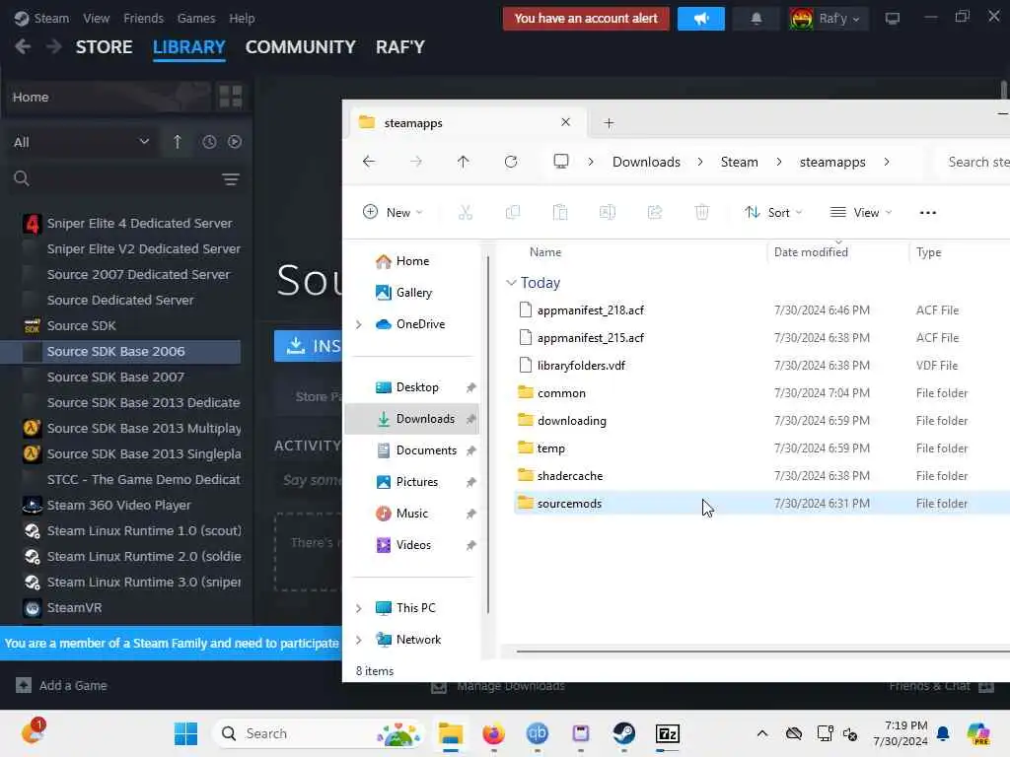Click the Steam announcements megaphone button
Viewport: 1010px width, 757px height.
[x=701, y=19]
